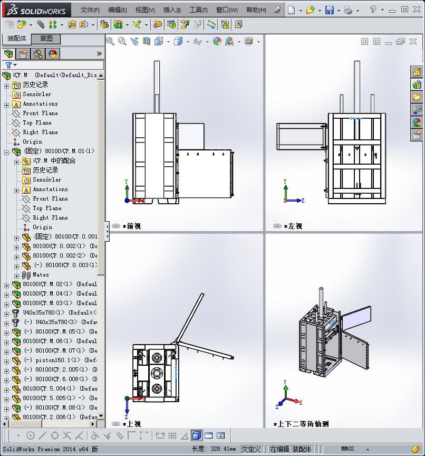
Task: Click feature tree scroll down arrow
Action: tap(101, 416)
